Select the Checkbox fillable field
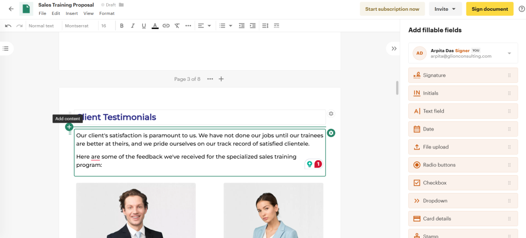The image size is (526, 238). coord(463,183)
